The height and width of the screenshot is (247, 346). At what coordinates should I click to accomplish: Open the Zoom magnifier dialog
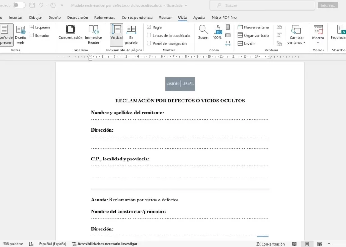[x=203, y=32]
